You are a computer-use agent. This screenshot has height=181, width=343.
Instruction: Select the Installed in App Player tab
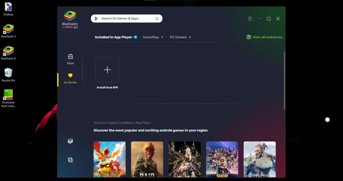point(113,37)
